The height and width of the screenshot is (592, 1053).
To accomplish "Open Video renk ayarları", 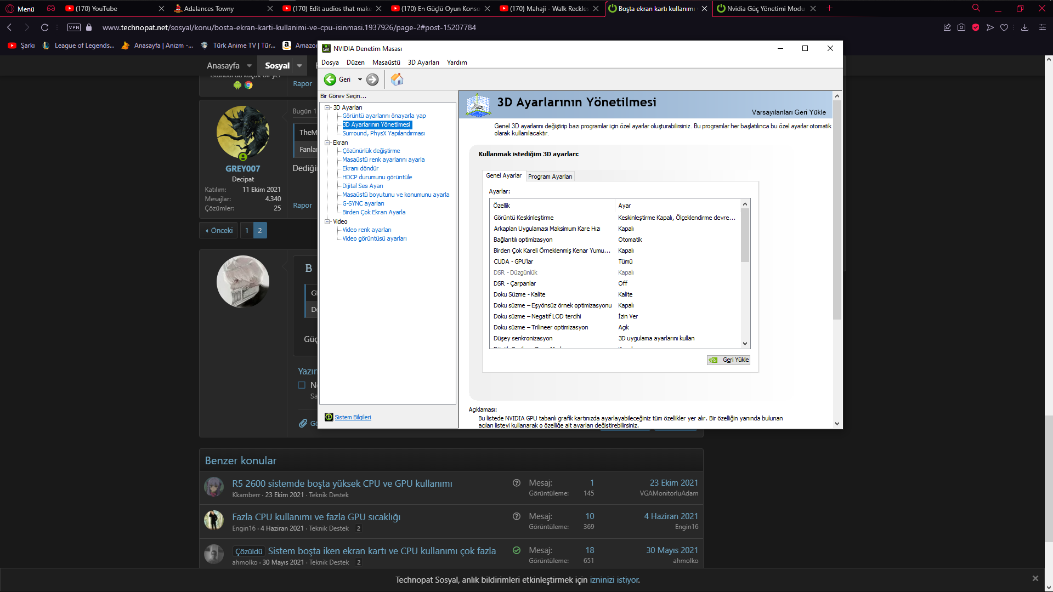I will 367,230.
